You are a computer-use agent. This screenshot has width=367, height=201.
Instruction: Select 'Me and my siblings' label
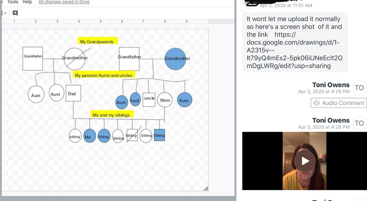coord(112,114)
